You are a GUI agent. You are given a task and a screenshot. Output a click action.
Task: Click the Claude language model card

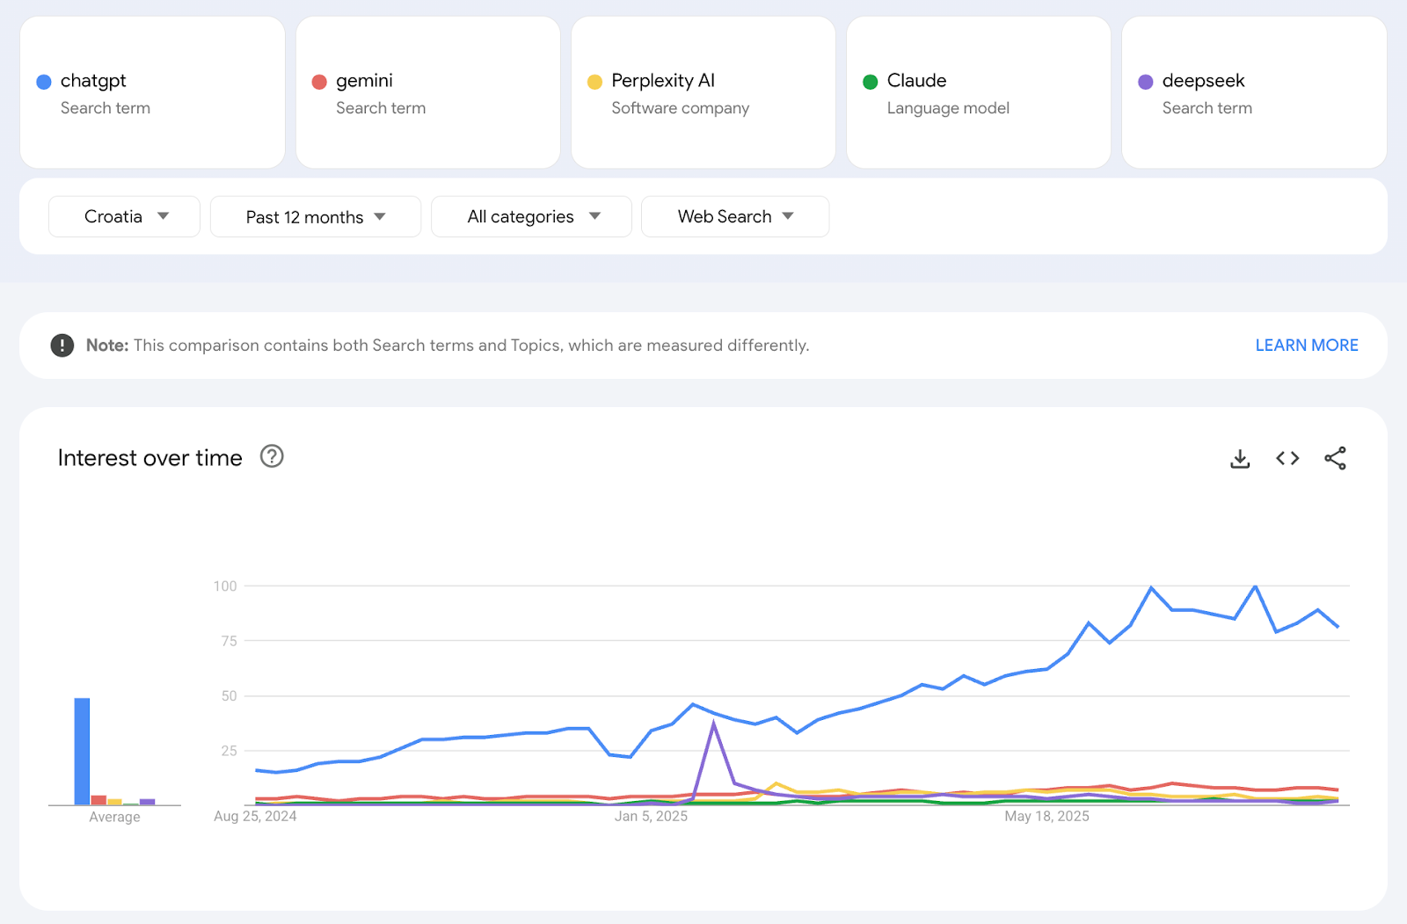coord(978,92)
